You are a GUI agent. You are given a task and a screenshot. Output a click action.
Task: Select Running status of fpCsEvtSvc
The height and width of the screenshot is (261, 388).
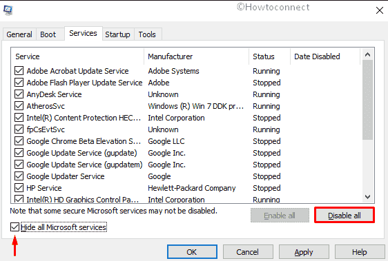266,129
